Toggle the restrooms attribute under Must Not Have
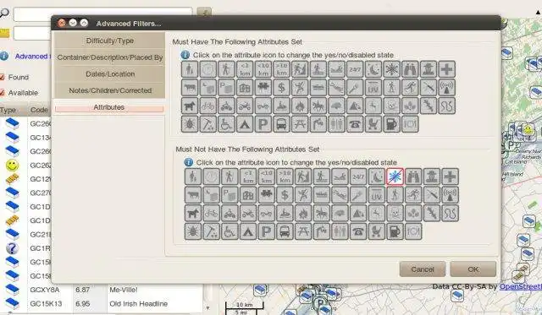This screenshot has height=315, width=542. point(340,231)
